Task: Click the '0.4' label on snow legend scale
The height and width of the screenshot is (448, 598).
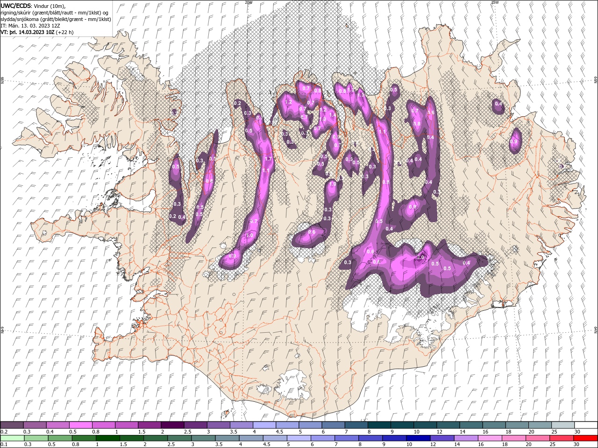Action: click(x=50, y=432)
